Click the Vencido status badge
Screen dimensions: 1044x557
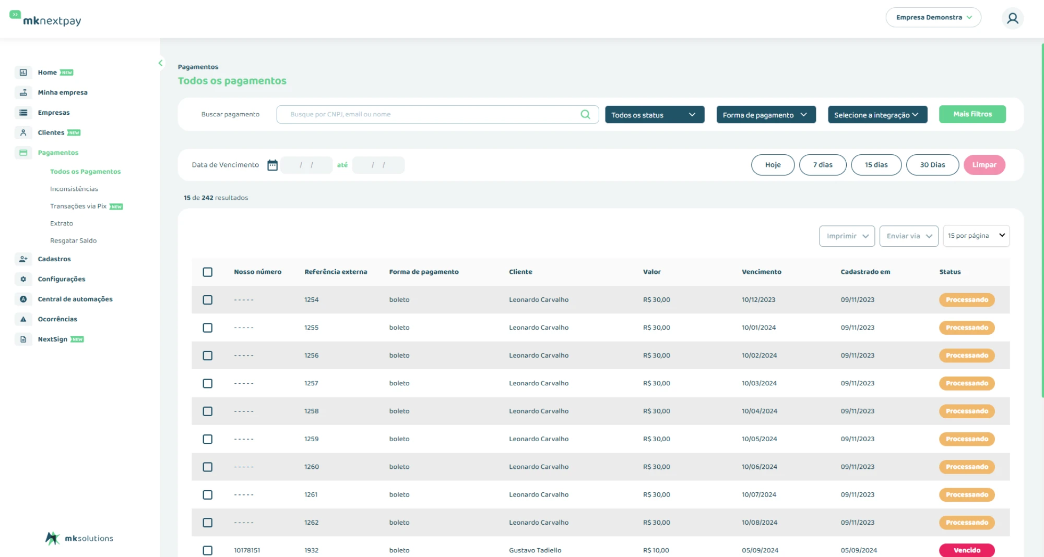point(967,550)
